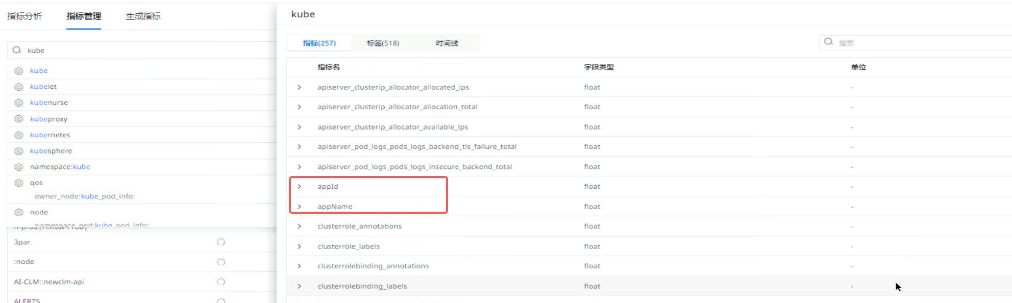Screen dimensions: 1012x303
Task: Click the magnifier icon in right search box
Action: pyautogui.click(x=828, y=42)
